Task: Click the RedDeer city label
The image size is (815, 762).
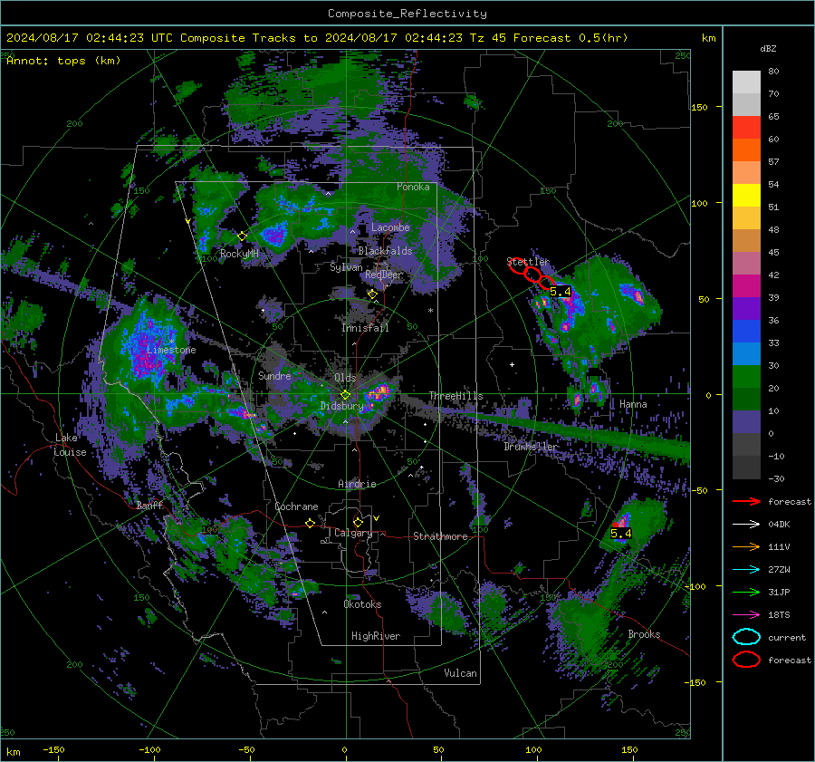Action: coord(384,275)
